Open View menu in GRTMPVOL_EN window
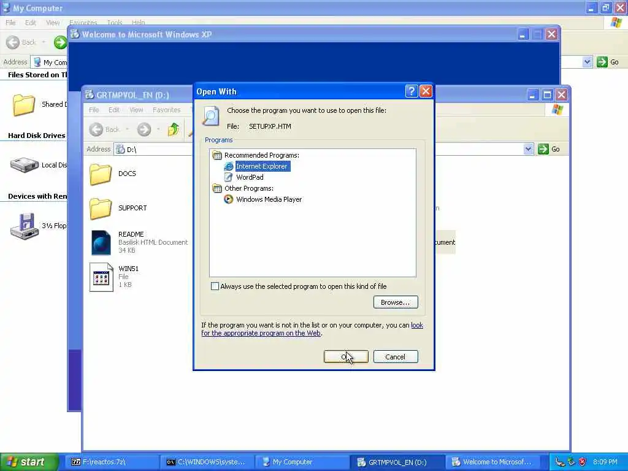Image resolution: width=628 pixels, height=471 pixels. [x=136, y=110]
